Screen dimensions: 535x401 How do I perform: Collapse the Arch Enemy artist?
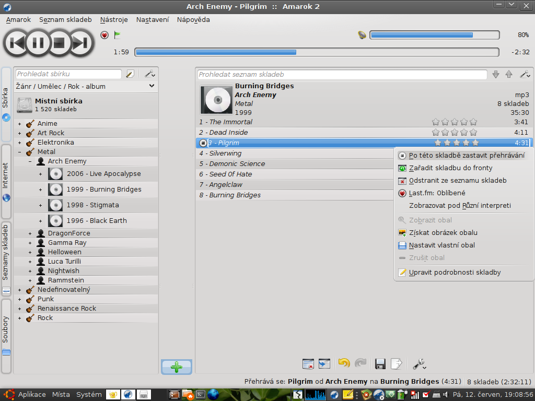tap(30, 161)
